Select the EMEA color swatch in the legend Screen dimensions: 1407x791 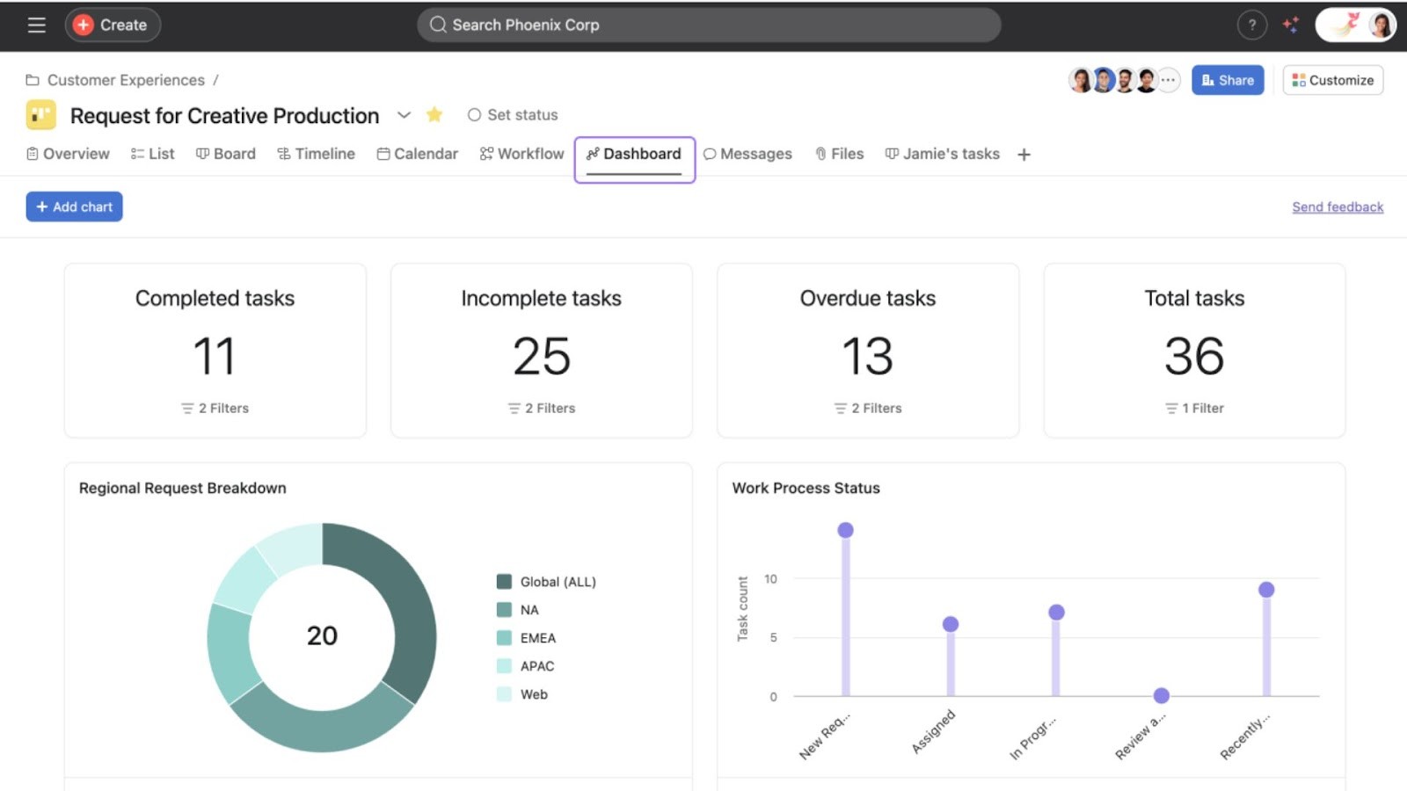click(x=503, y=637)
